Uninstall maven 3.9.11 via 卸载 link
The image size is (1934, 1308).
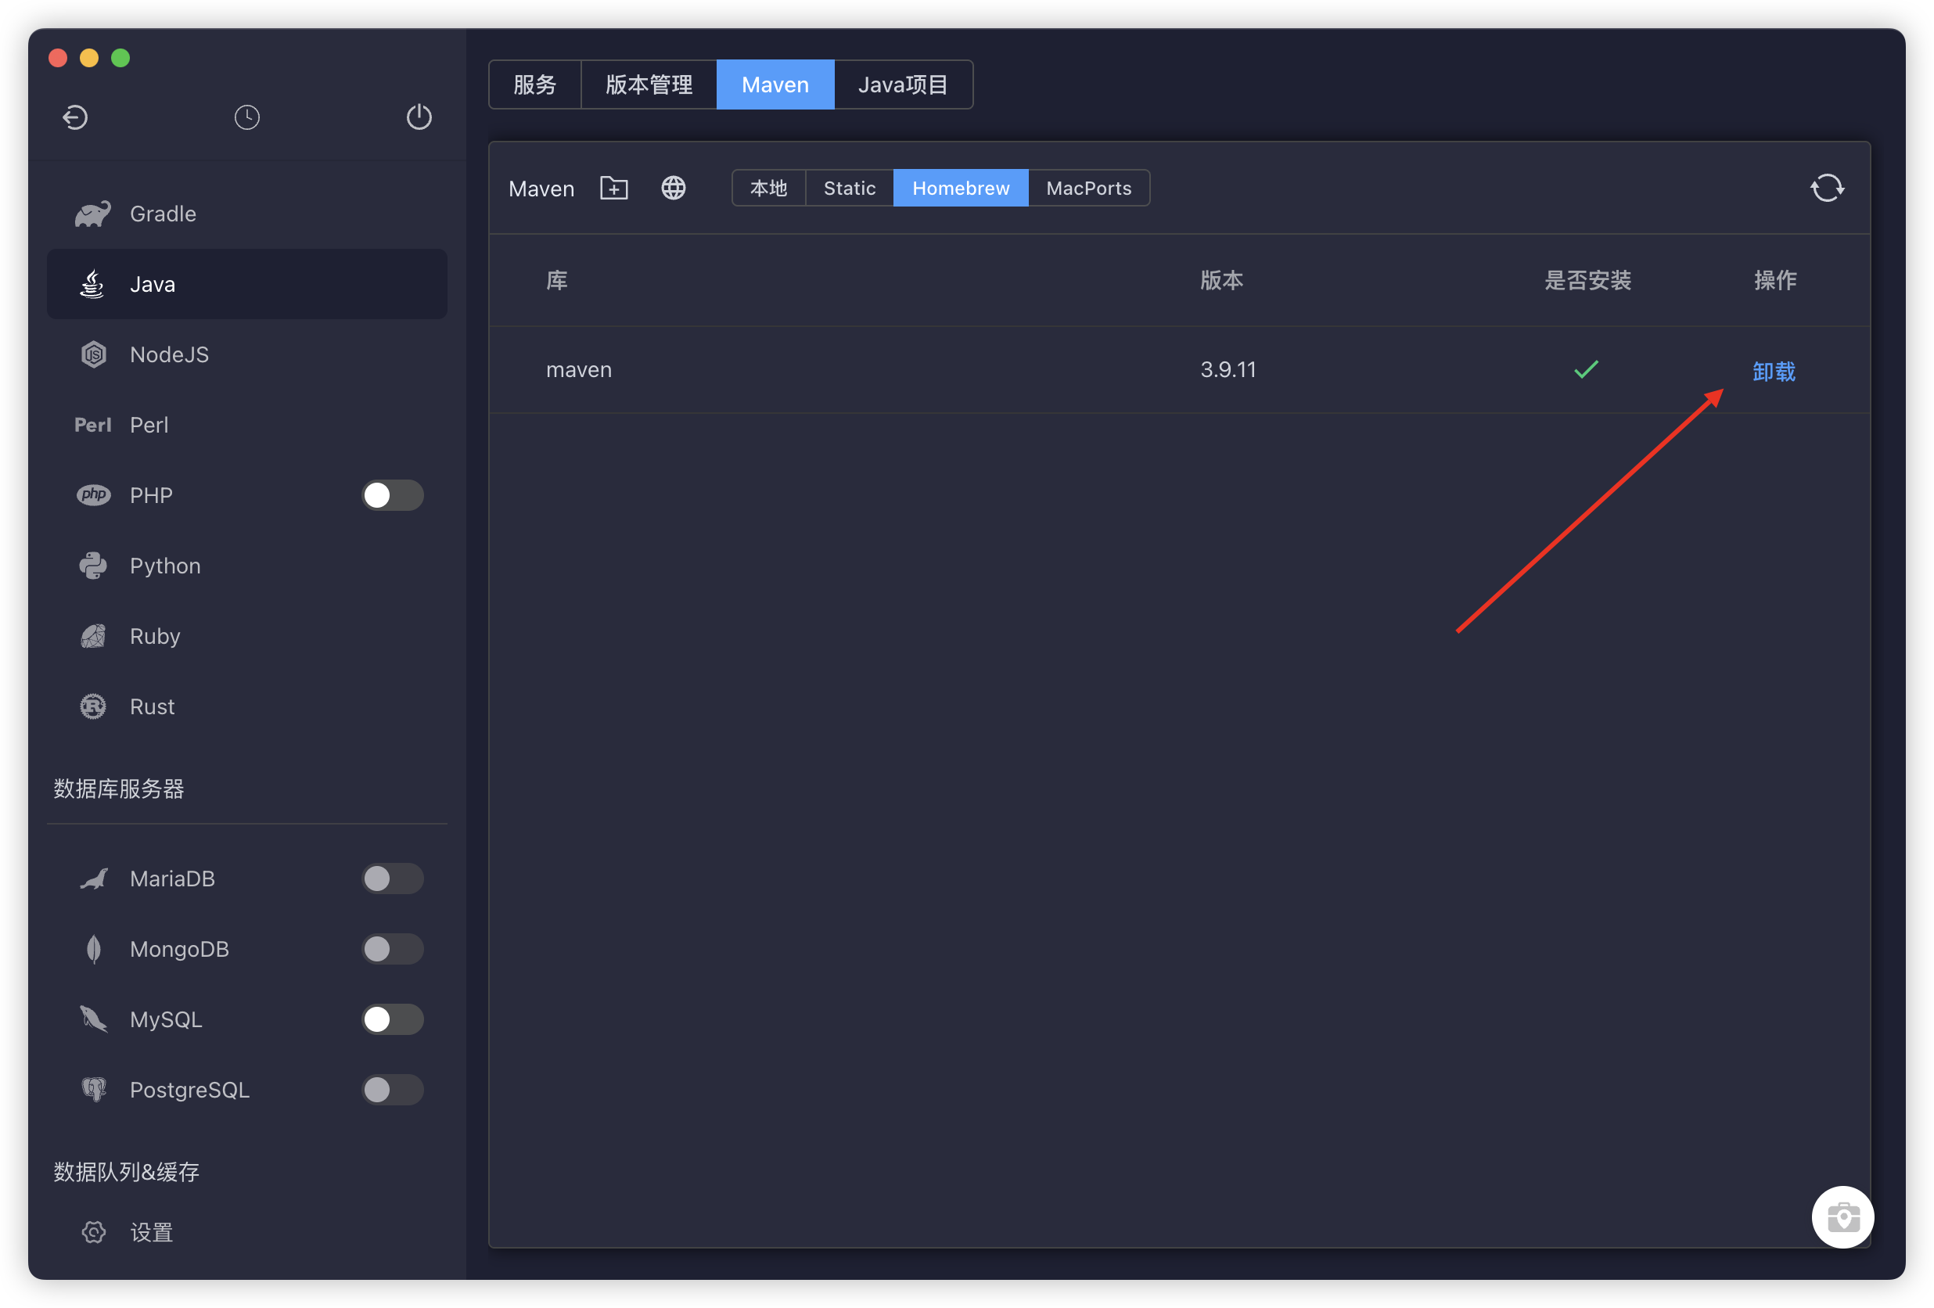1774,372
